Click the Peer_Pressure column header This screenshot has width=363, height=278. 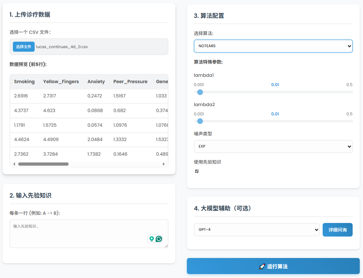pyautogui.click(x=130, y=82)
